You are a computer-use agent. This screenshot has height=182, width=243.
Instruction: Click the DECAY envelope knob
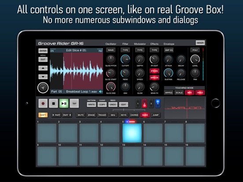pyautogui.click(x=181, y=59)
